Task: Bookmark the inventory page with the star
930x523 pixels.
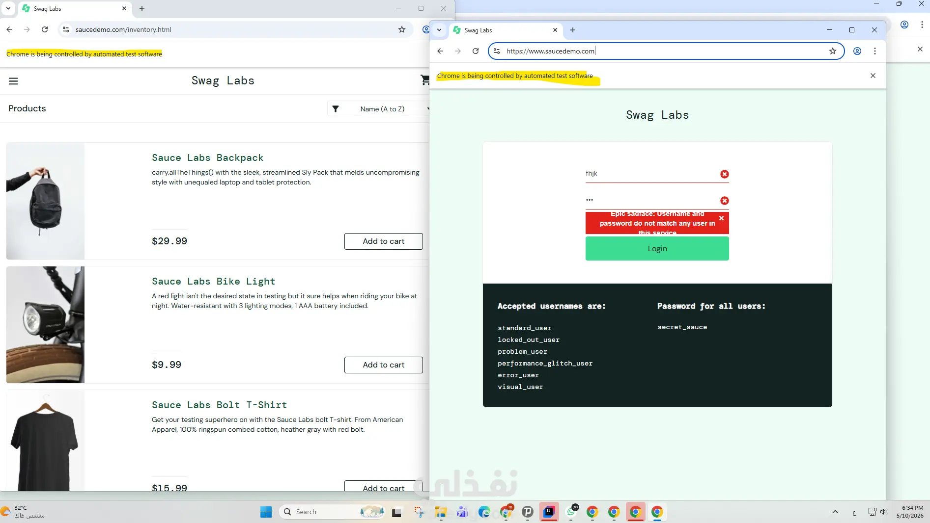Action: click(402, 29)
